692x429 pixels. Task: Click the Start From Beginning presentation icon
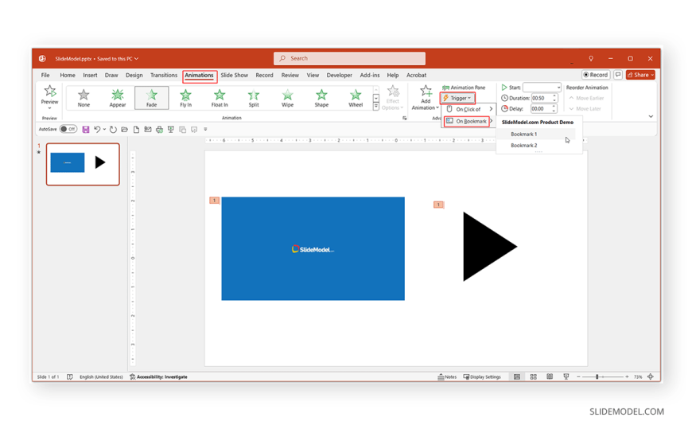point(171,130)
